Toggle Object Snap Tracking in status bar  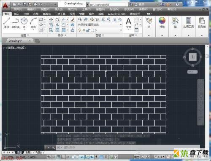click(x=82, y=157)
